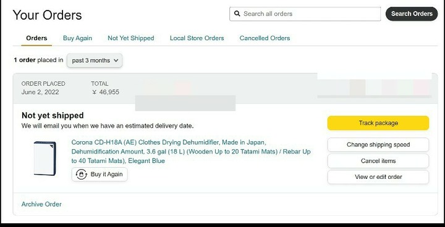This screenshot has width=445, height=227.
Task: Open the Corona CD-H18A product link
Action: coord(191,151)
